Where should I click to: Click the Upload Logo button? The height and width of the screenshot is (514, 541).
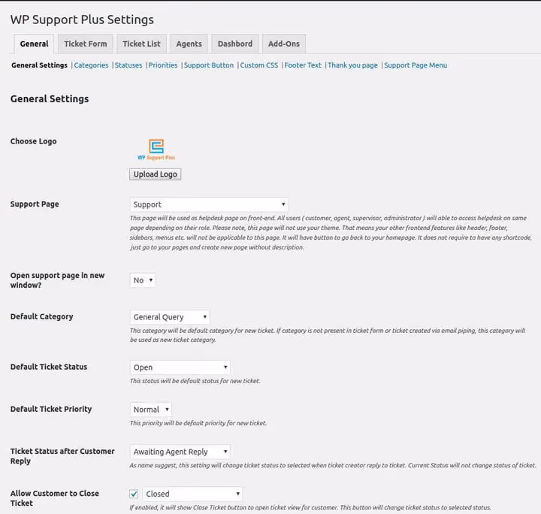156,174
